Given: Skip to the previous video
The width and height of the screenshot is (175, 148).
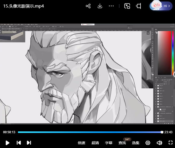Looking at the screenshot, I should 19,143.
